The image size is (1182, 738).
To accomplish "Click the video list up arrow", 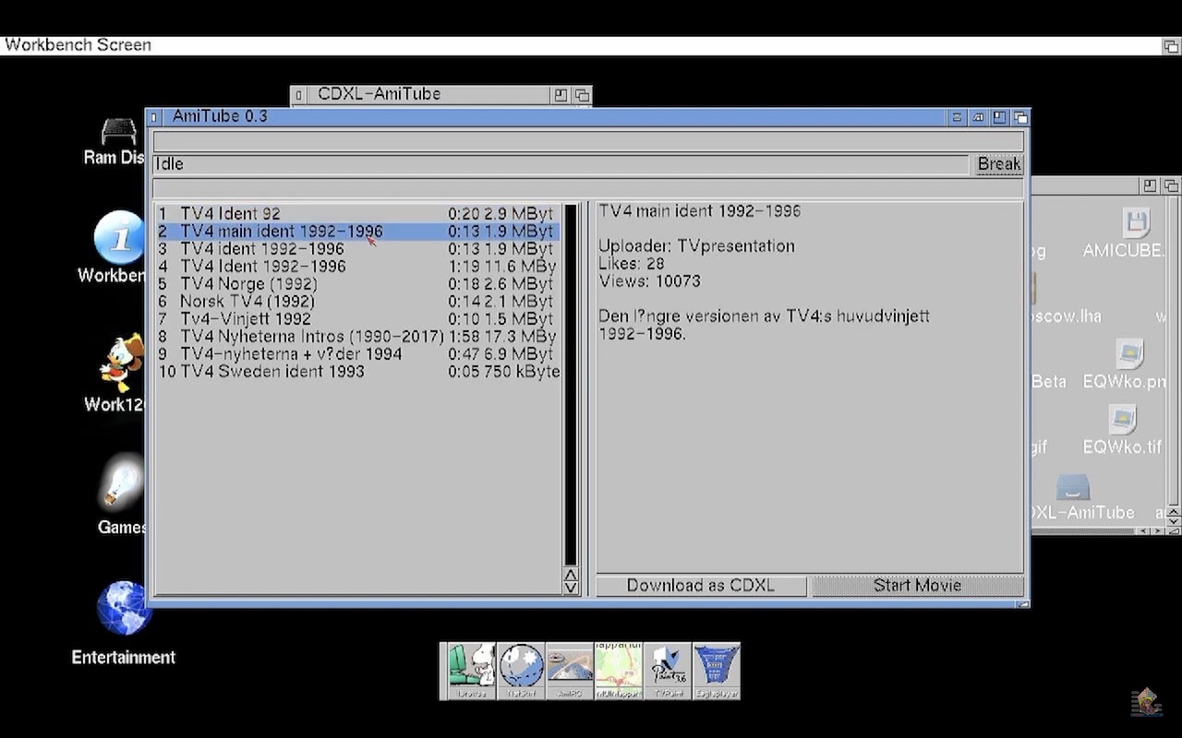I will [571, 575].
